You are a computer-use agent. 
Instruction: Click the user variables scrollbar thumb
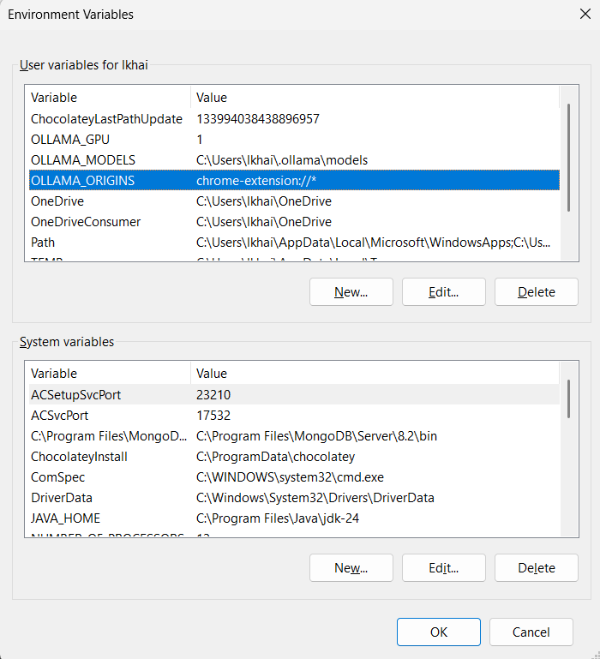(x=568, y=157)
